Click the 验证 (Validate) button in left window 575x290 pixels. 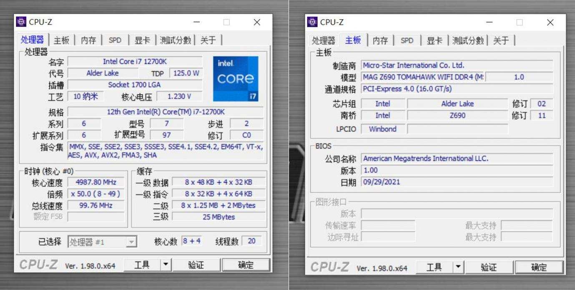[x=197, y=265]
